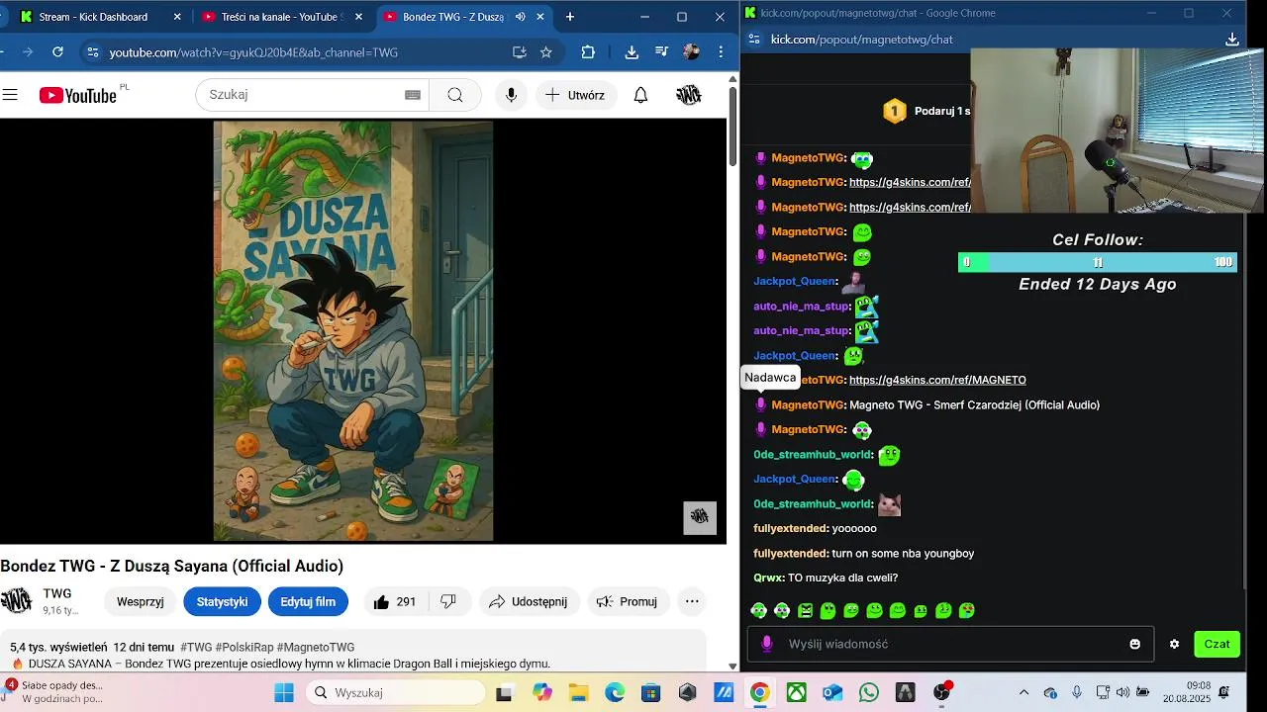Share the video with Udostępnij

[529, 601]
